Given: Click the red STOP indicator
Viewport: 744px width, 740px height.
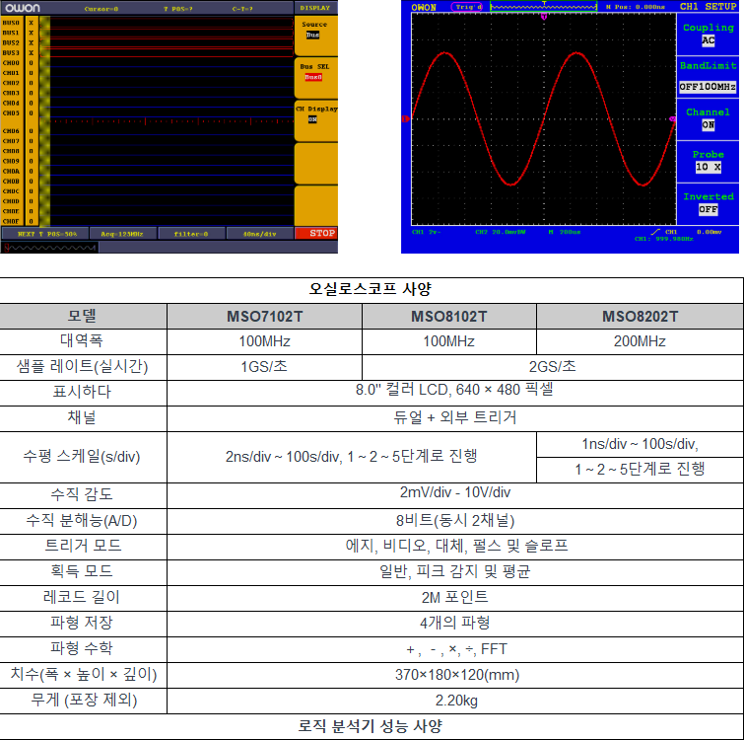Looking at the screenshot, I should [x=316, y=233].
